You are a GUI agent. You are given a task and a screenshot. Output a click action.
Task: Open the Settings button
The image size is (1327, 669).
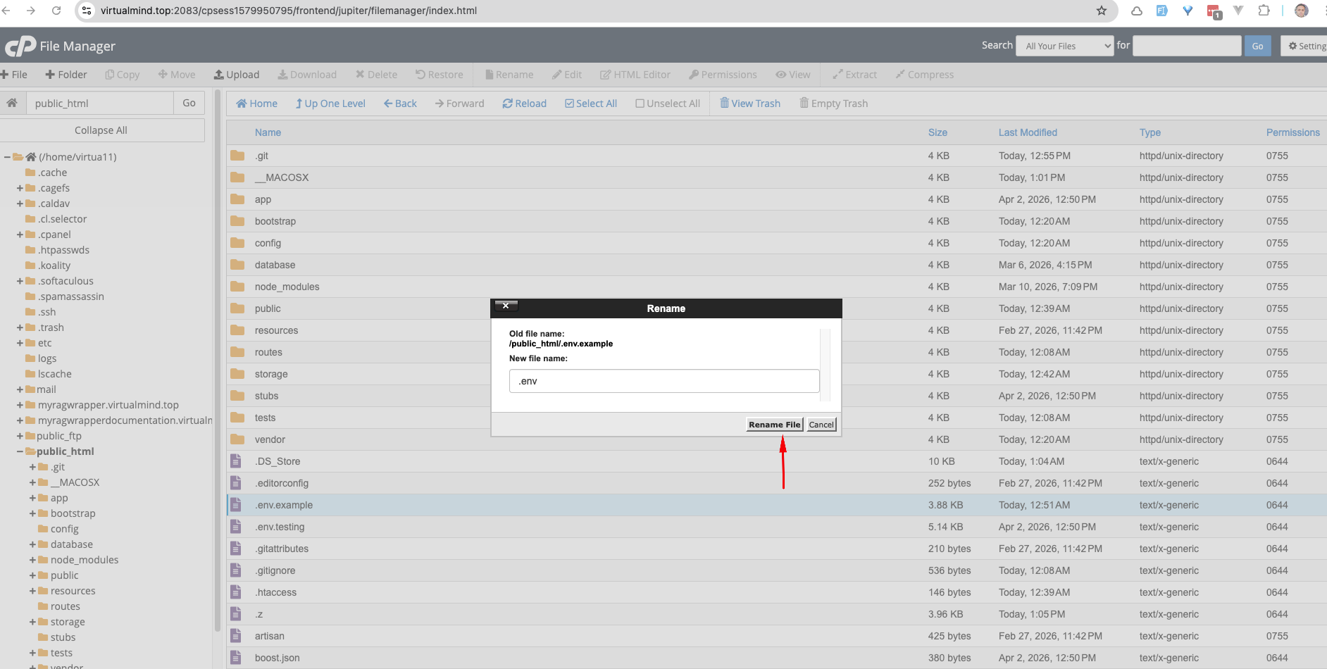point(1305,46)
